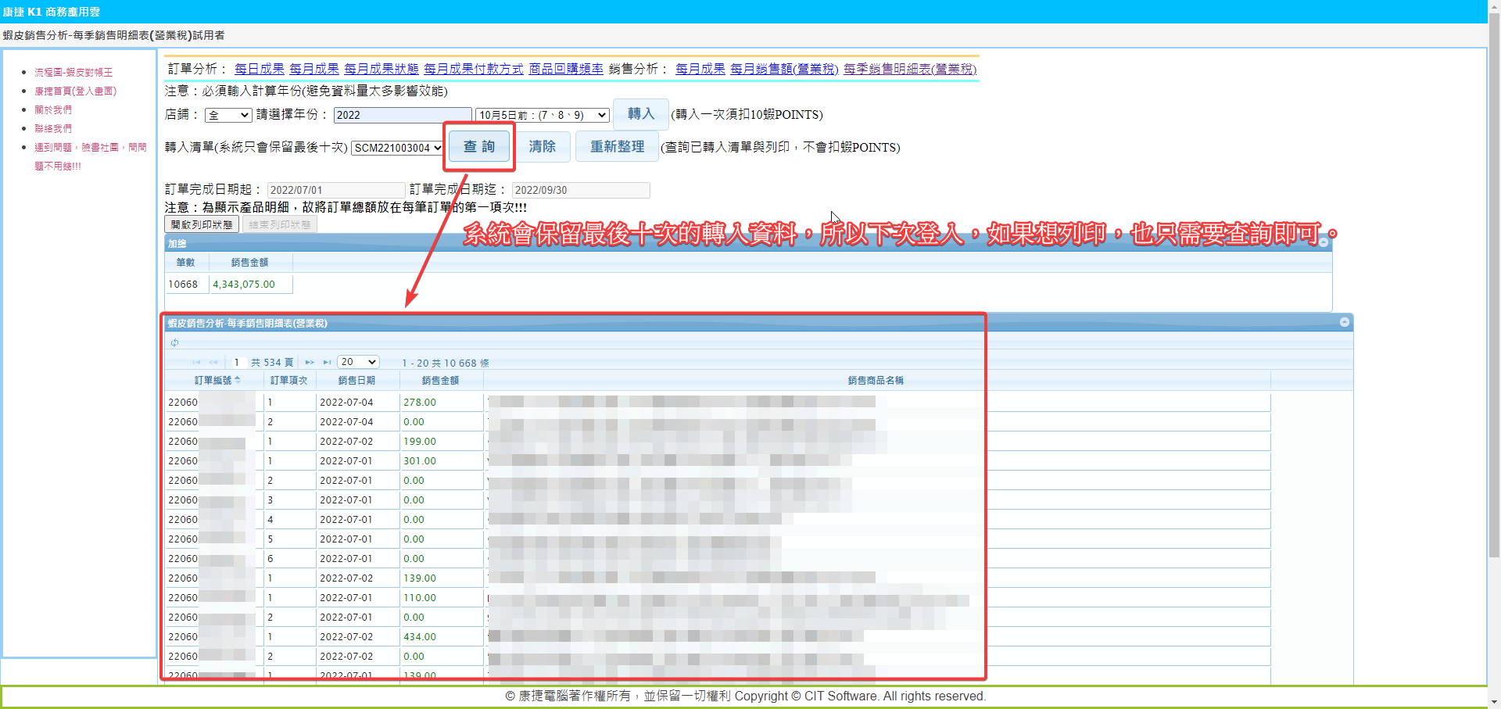
Task: Open the 店鋪 store dropdown
Action: point(228,116)
